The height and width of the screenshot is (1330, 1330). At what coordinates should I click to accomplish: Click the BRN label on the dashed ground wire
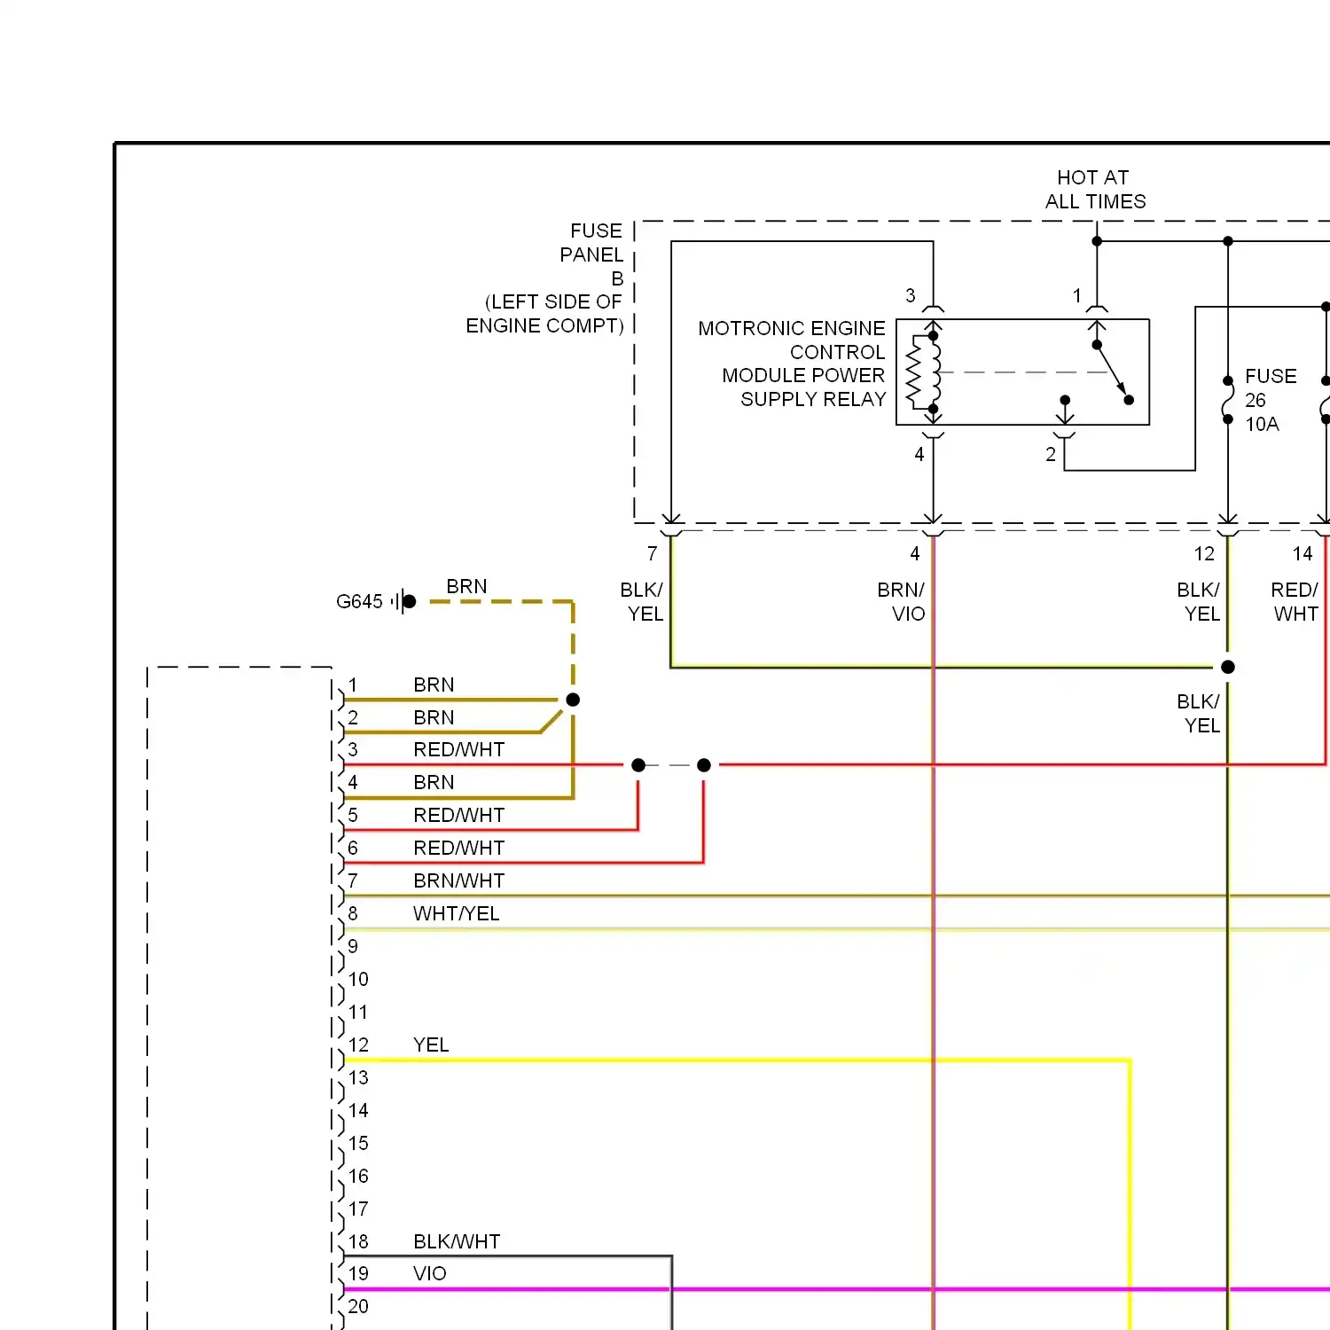point(466,586)
